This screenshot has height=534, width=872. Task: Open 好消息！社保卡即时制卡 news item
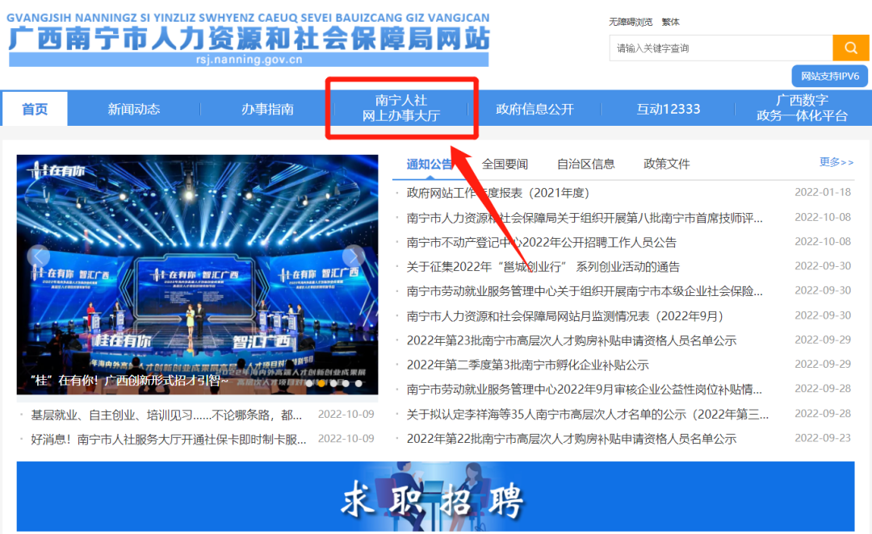point(169,440)
